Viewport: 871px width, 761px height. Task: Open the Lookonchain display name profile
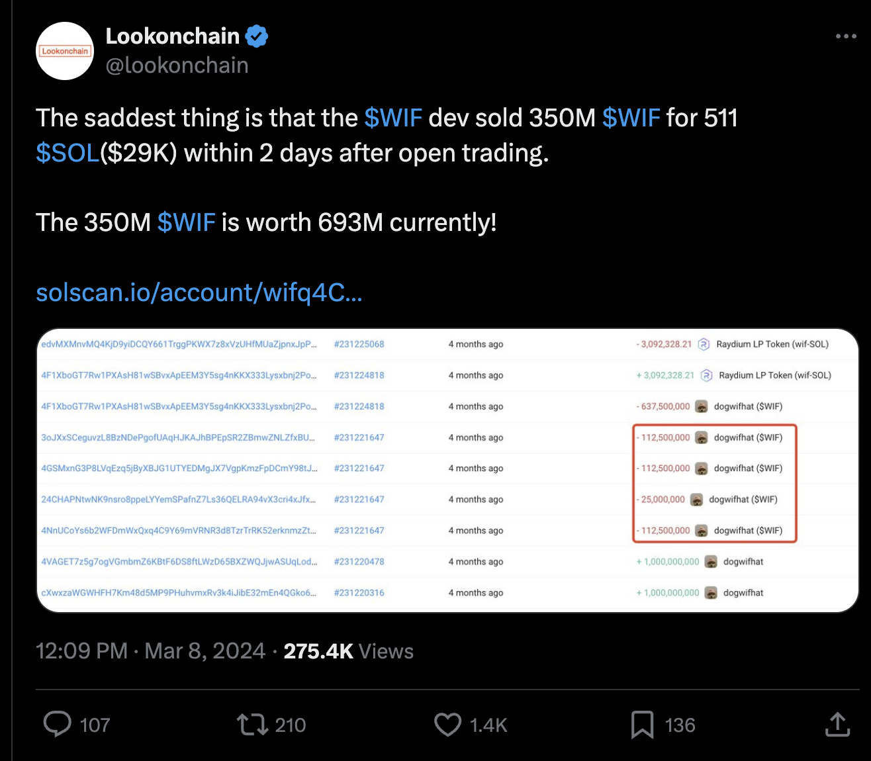click(172, 36)
